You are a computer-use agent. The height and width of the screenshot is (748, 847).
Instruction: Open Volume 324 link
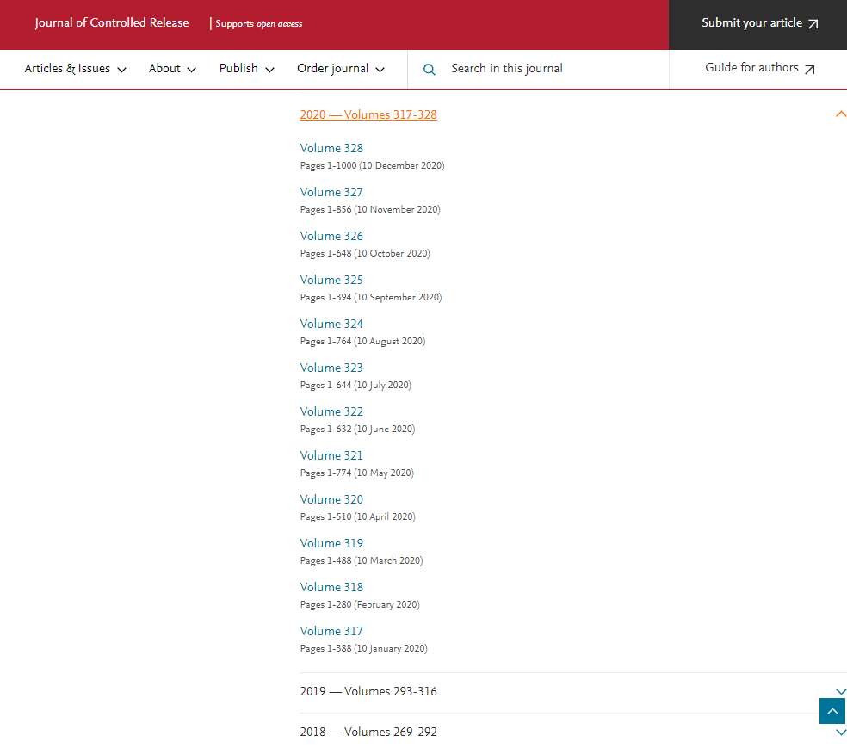(331, 324)
